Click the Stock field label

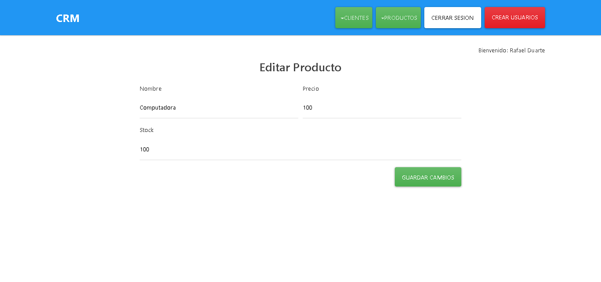[147, 130]
